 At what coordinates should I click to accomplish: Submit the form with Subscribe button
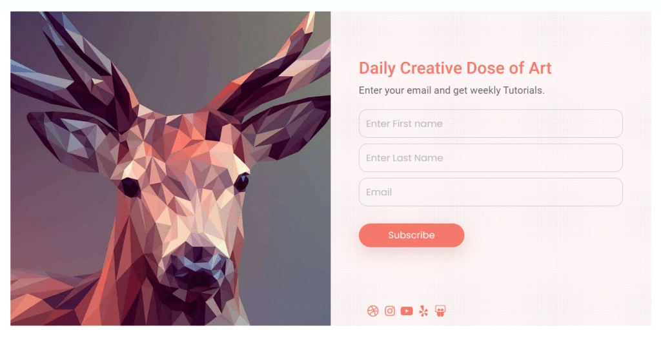point(411,235)
